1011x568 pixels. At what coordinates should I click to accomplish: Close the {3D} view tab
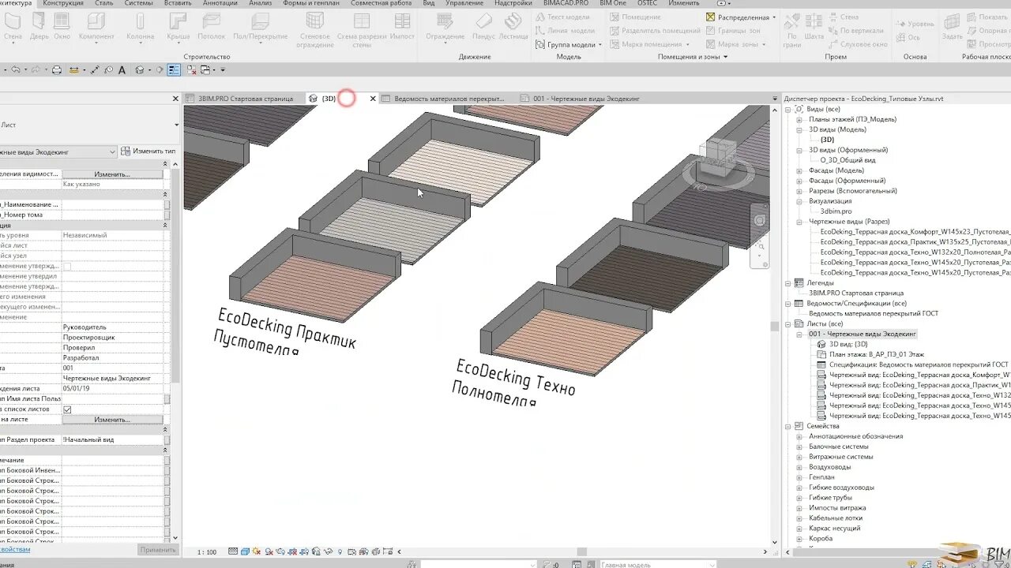click(373, 99)
